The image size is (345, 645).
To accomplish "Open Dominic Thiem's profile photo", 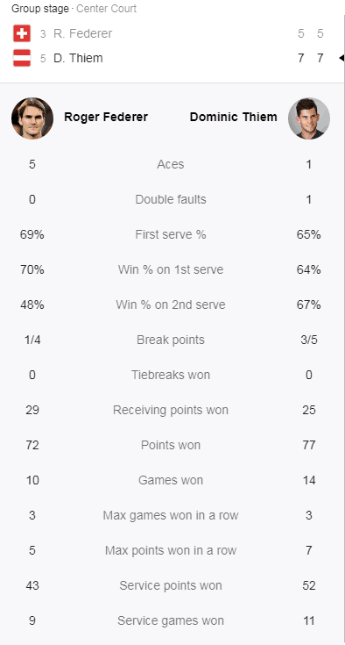I will coord(309,118).
